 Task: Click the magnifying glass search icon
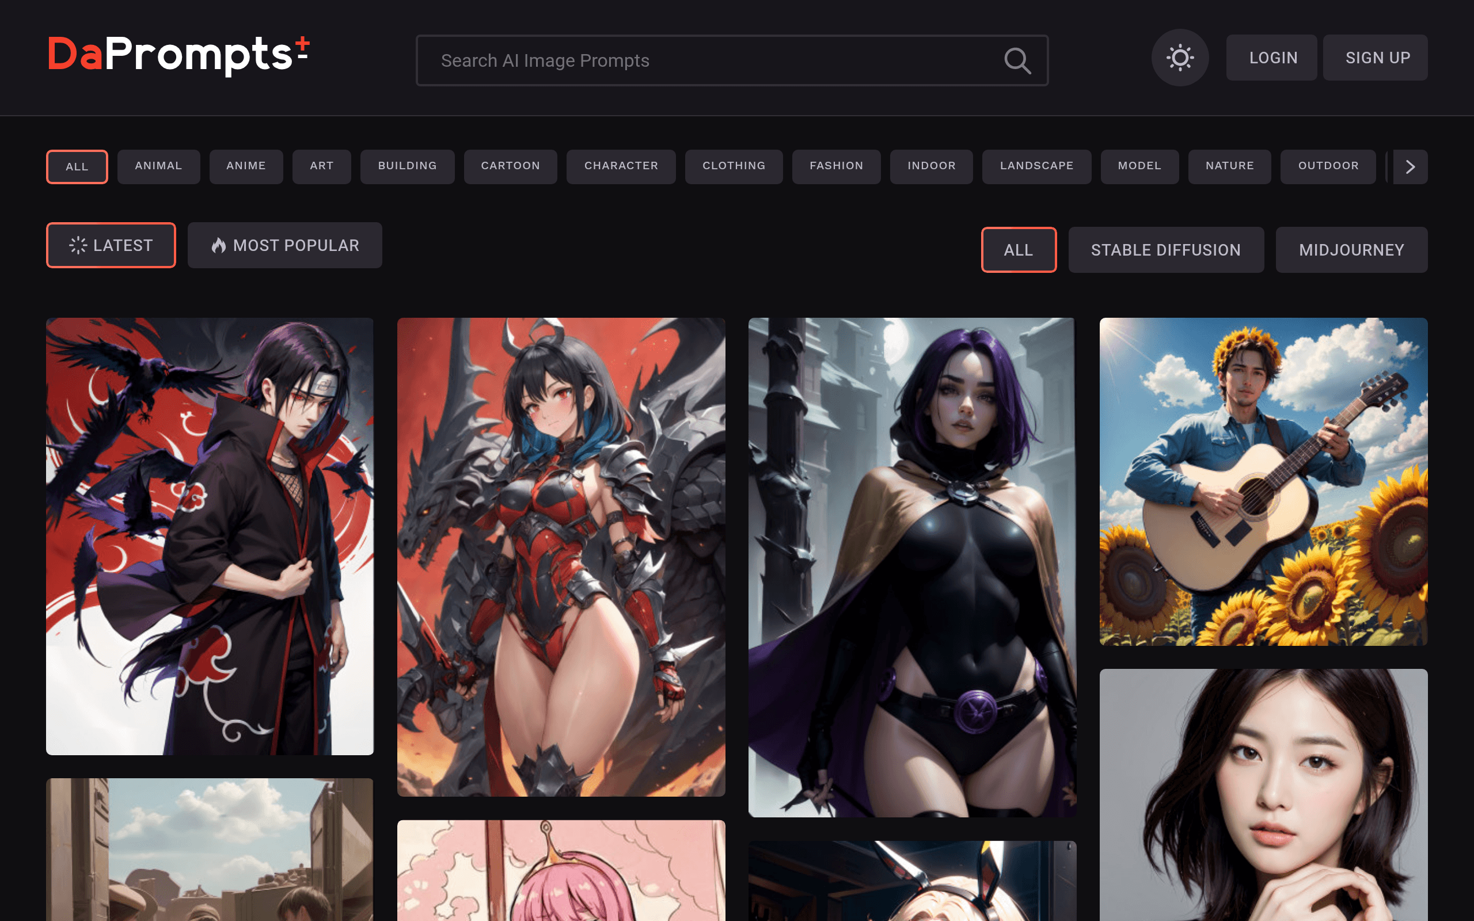tap(1017, 61)
